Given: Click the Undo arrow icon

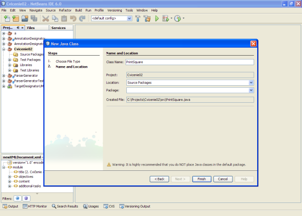Looking at the screenshot, I should click(x=73, y=19).
